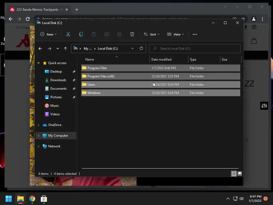Open the New item menu in Explorer
This screenshot has width=273, height=205.
[x=49, y=34]
